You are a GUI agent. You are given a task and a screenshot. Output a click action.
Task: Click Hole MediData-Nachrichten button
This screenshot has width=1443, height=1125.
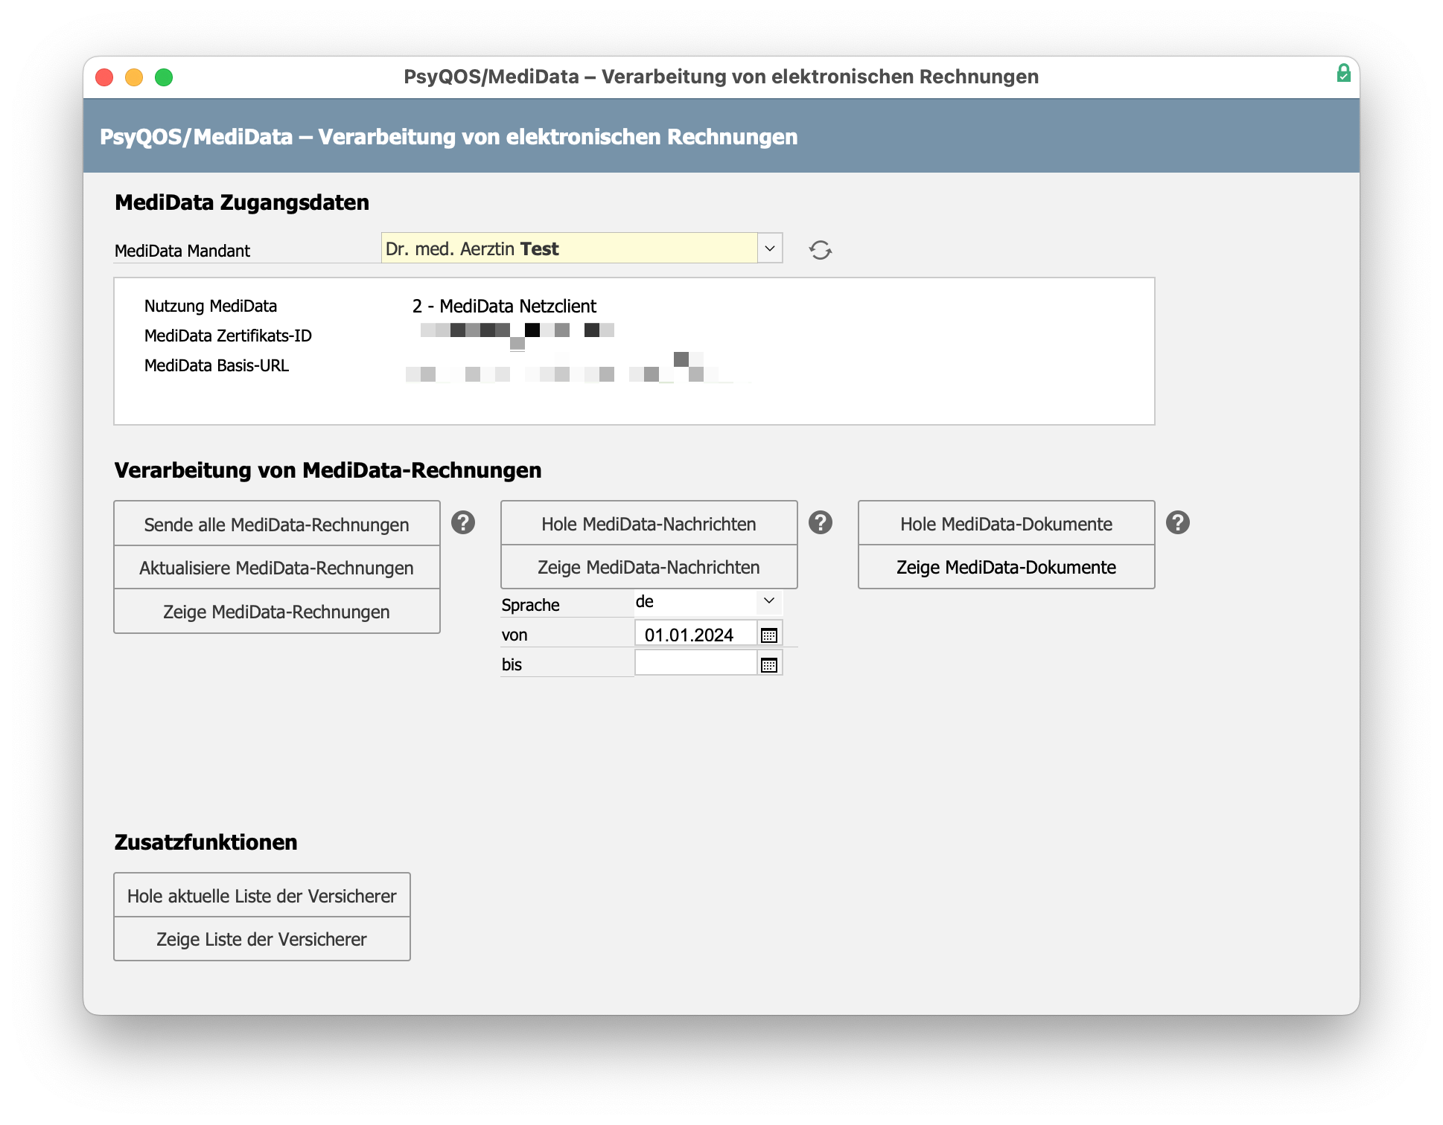point(649,523)
